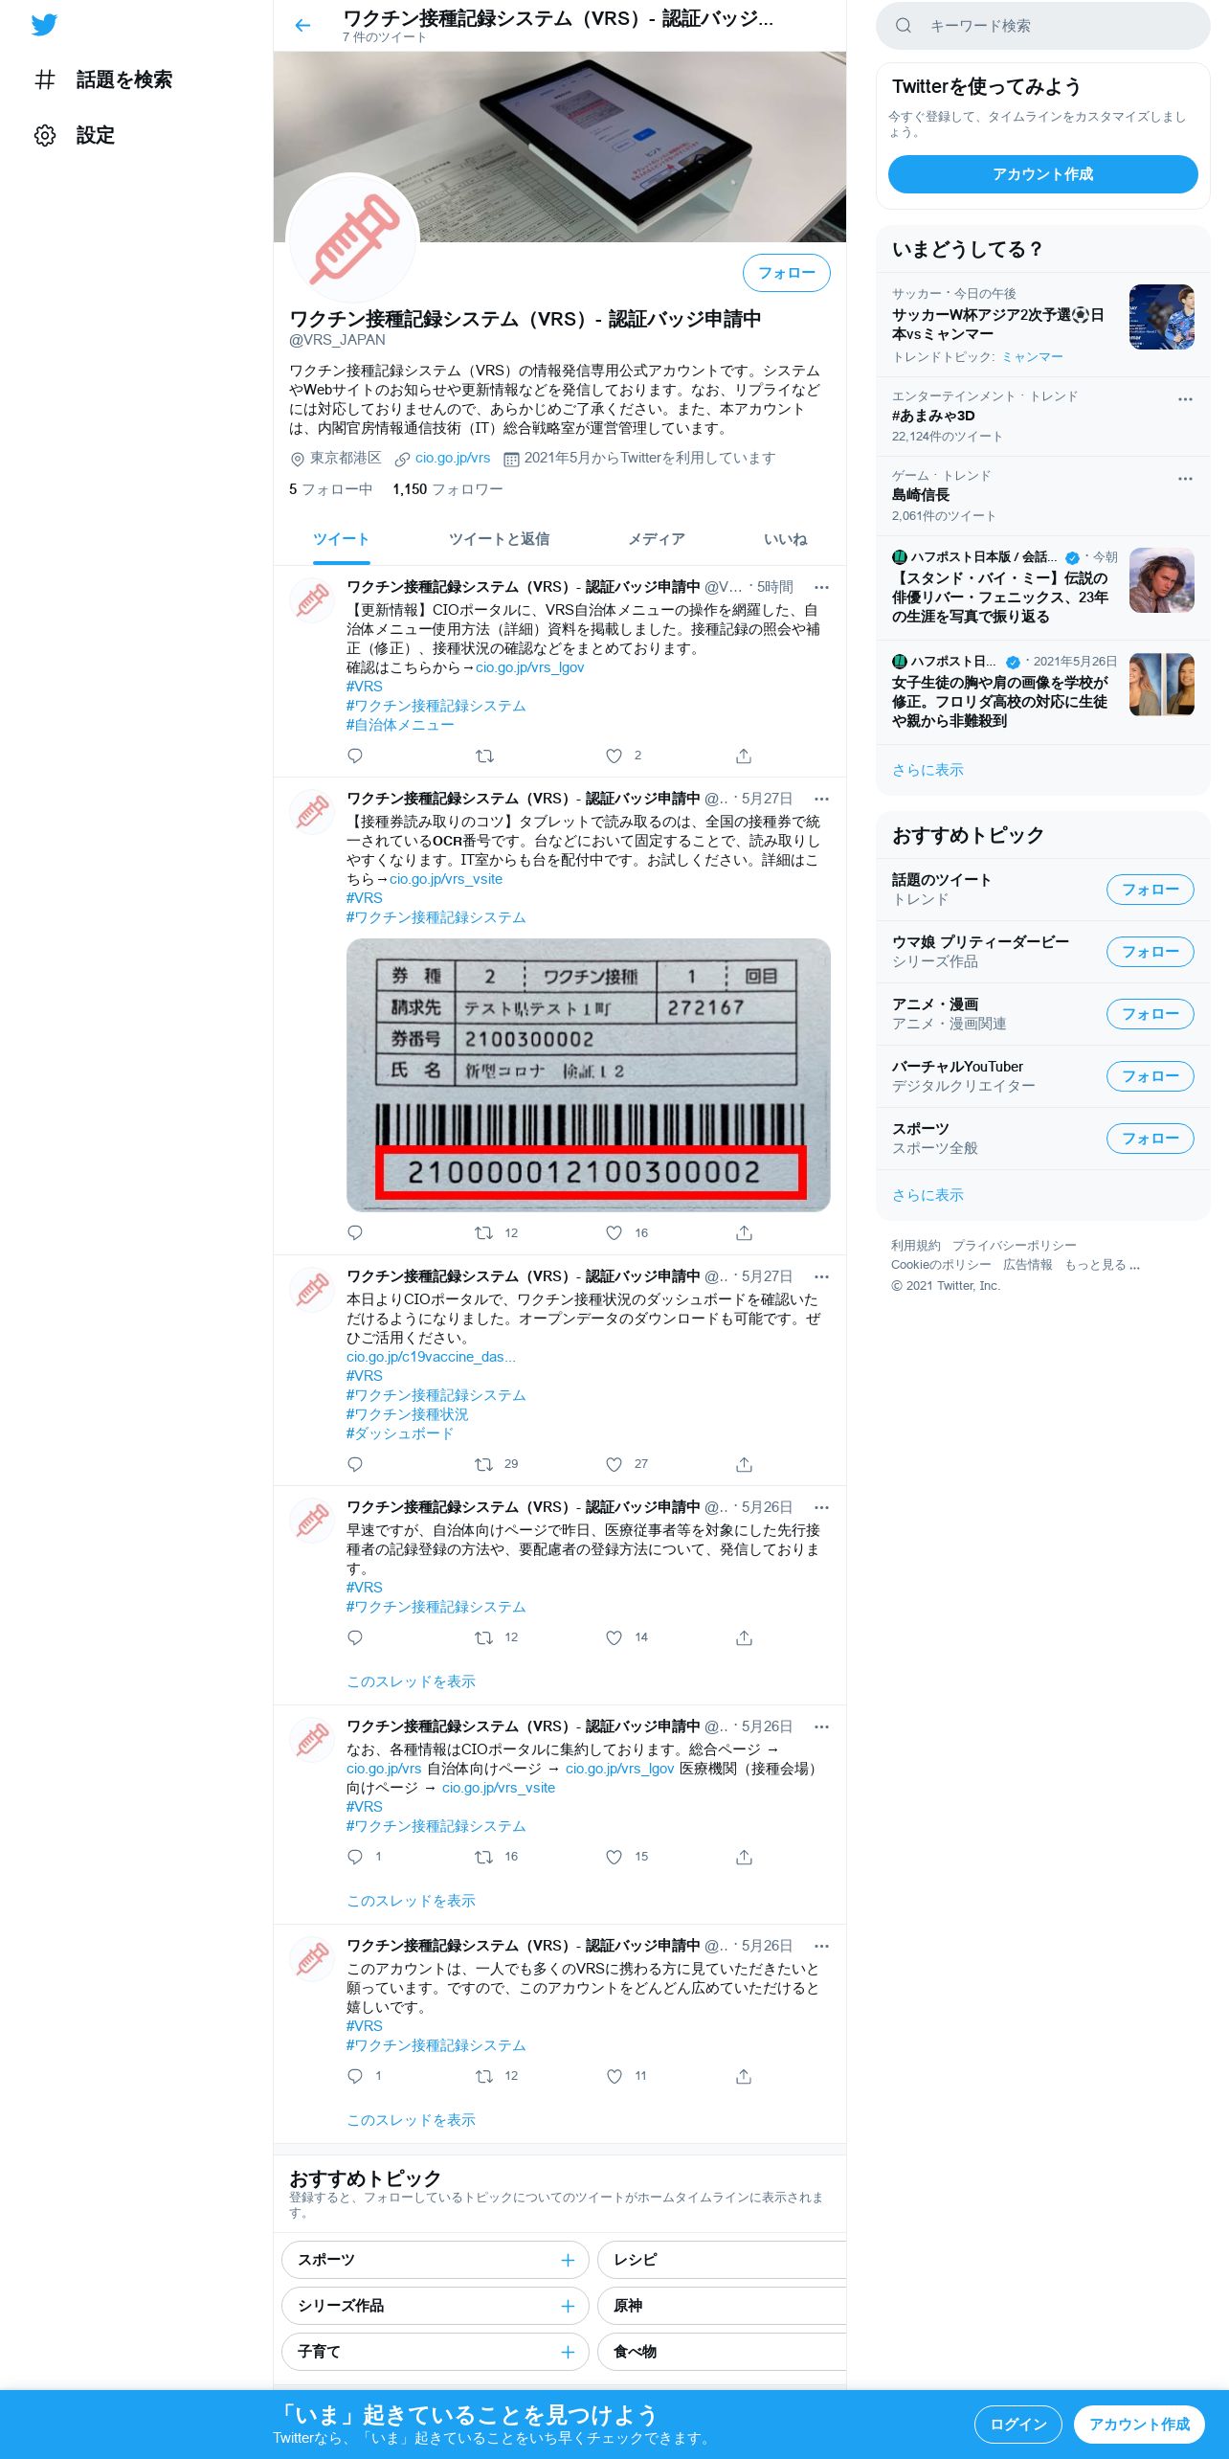This screenshot has width=1229, height=2459.
Task: Open プライバシーポリシー footer link
Action: click(x=1014, y=1245)
